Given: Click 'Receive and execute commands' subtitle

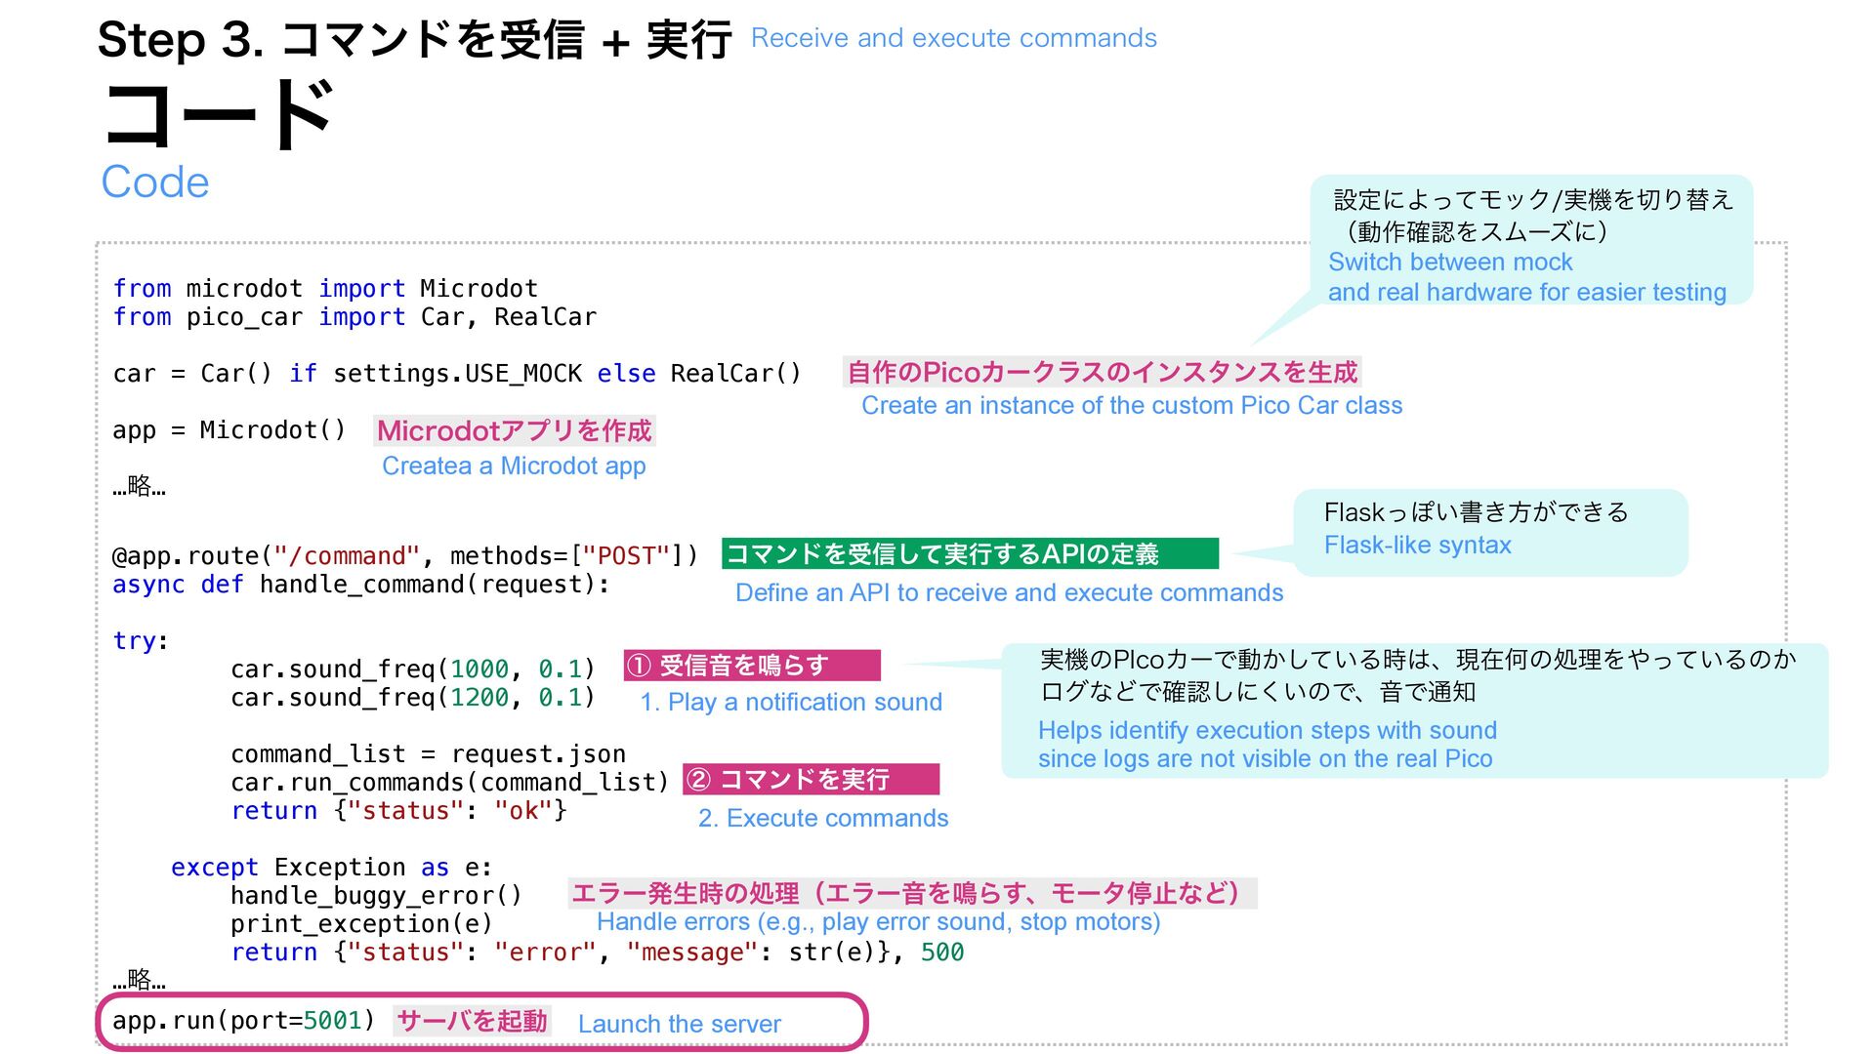Looking at the screenshot, I should point(953,38).
